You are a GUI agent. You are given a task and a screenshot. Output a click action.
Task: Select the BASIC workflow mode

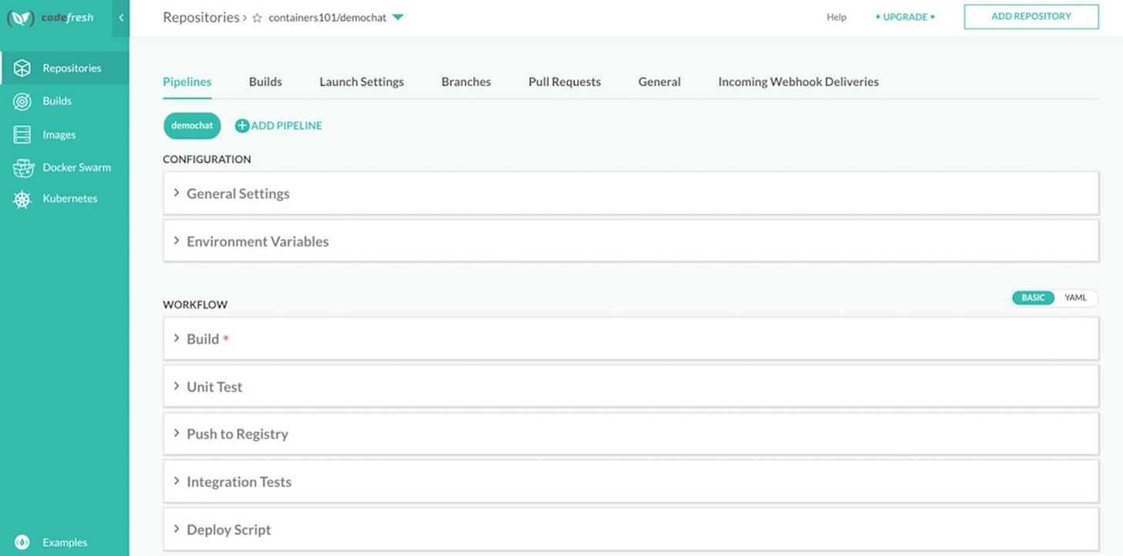click(x=1033, y=298)
